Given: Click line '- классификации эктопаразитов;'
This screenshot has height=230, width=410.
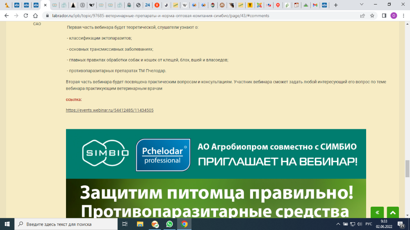Looking at the screenshot, I should click(99, 38).
